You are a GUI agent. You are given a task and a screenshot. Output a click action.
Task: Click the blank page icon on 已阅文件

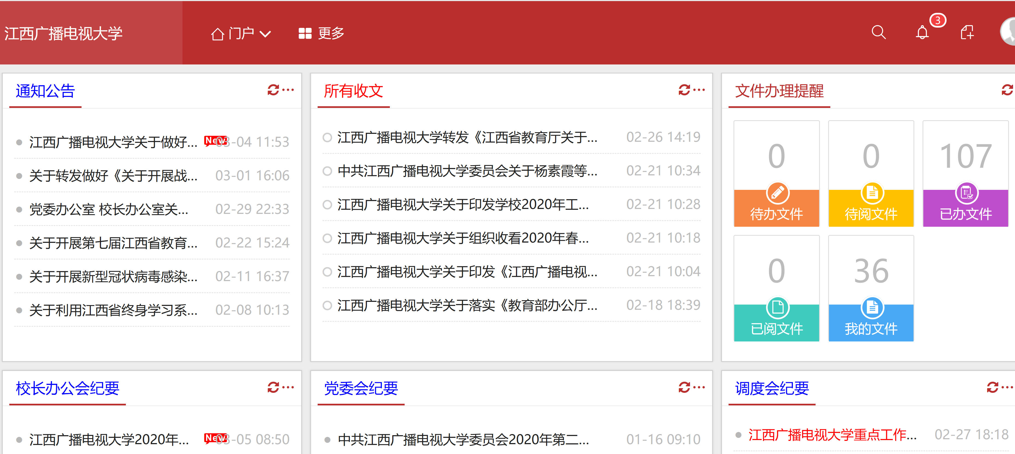coord(778,307)
